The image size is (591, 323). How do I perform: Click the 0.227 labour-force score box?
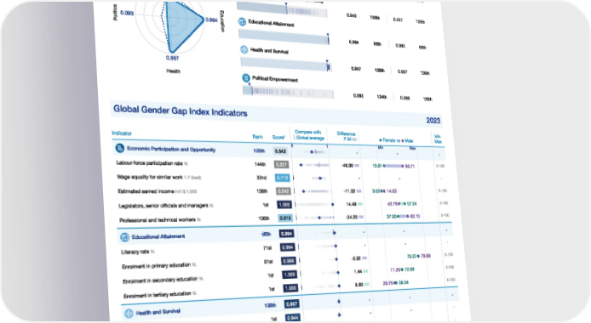click(281, 164)
